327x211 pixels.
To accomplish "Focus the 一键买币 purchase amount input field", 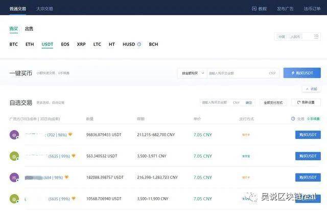I will (243, 73).
